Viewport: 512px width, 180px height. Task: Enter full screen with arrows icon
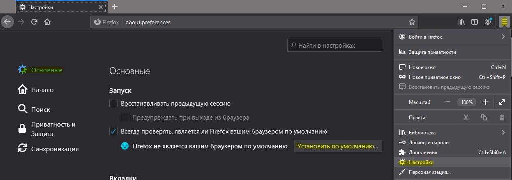coord(502,102)
